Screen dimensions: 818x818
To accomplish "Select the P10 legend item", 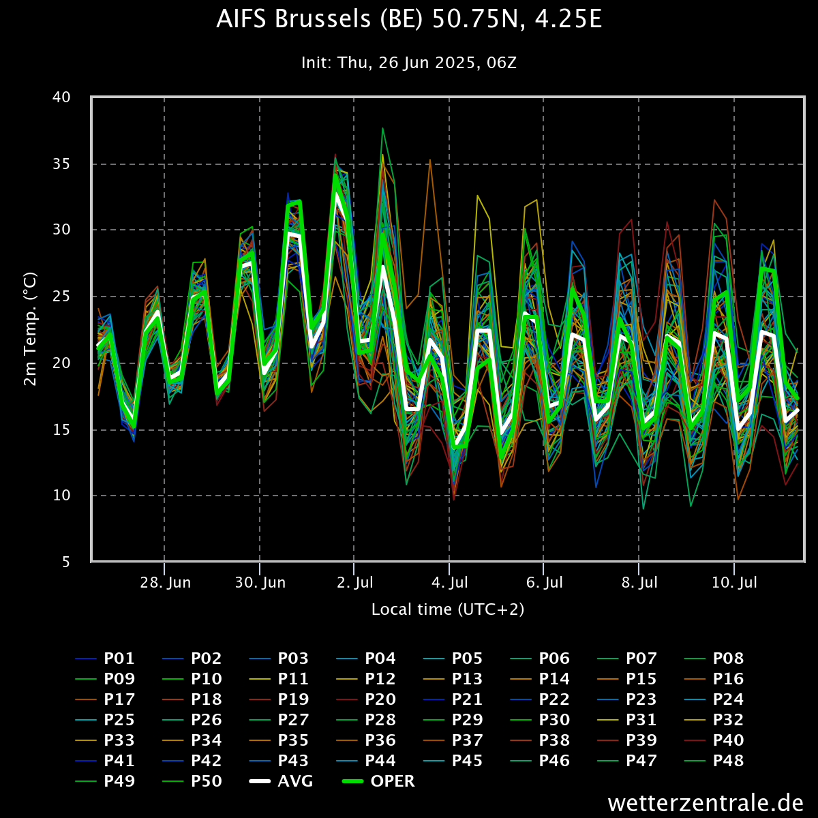I will [x=192, y=679].
